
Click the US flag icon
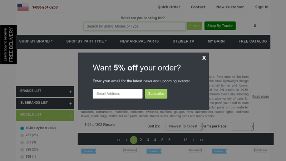coord(23,7)
